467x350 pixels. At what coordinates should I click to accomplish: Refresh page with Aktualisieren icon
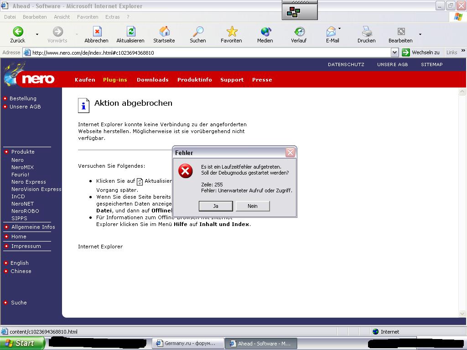(x=131, y=31)
